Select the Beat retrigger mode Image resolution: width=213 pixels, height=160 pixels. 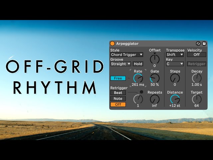(118, 93)
